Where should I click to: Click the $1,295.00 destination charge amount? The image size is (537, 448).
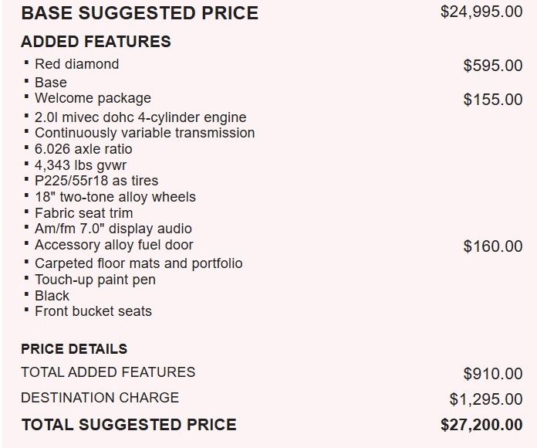tap(485, 399)
